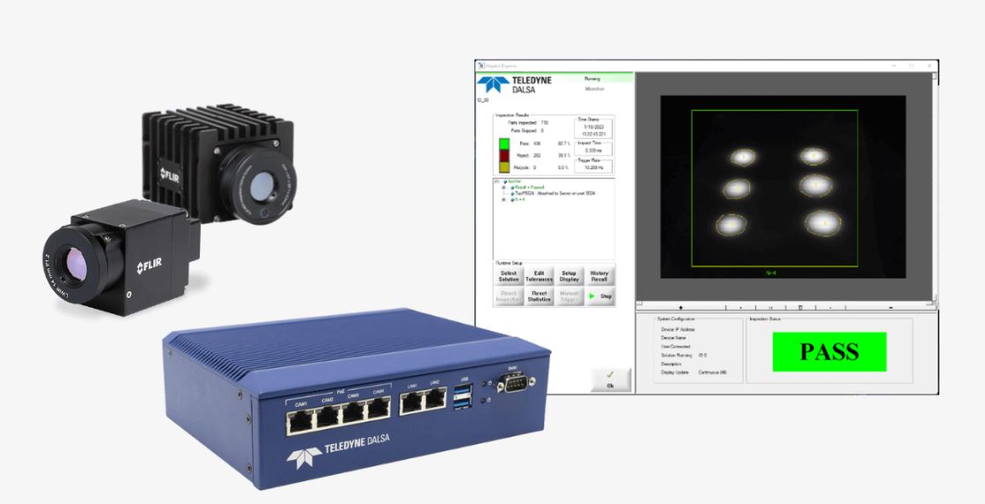Click the Teledyne DALSA logo in the software window
Viewport: 985px width, 504px height.
(514, 84)
